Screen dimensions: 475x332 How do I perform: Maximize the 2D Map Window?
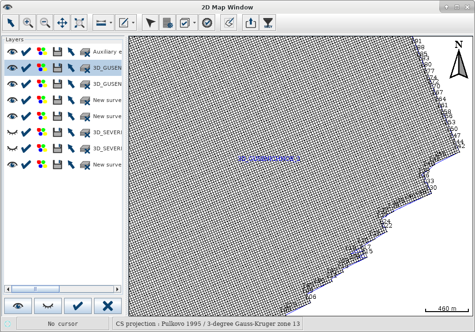click(x=457, y=7)
